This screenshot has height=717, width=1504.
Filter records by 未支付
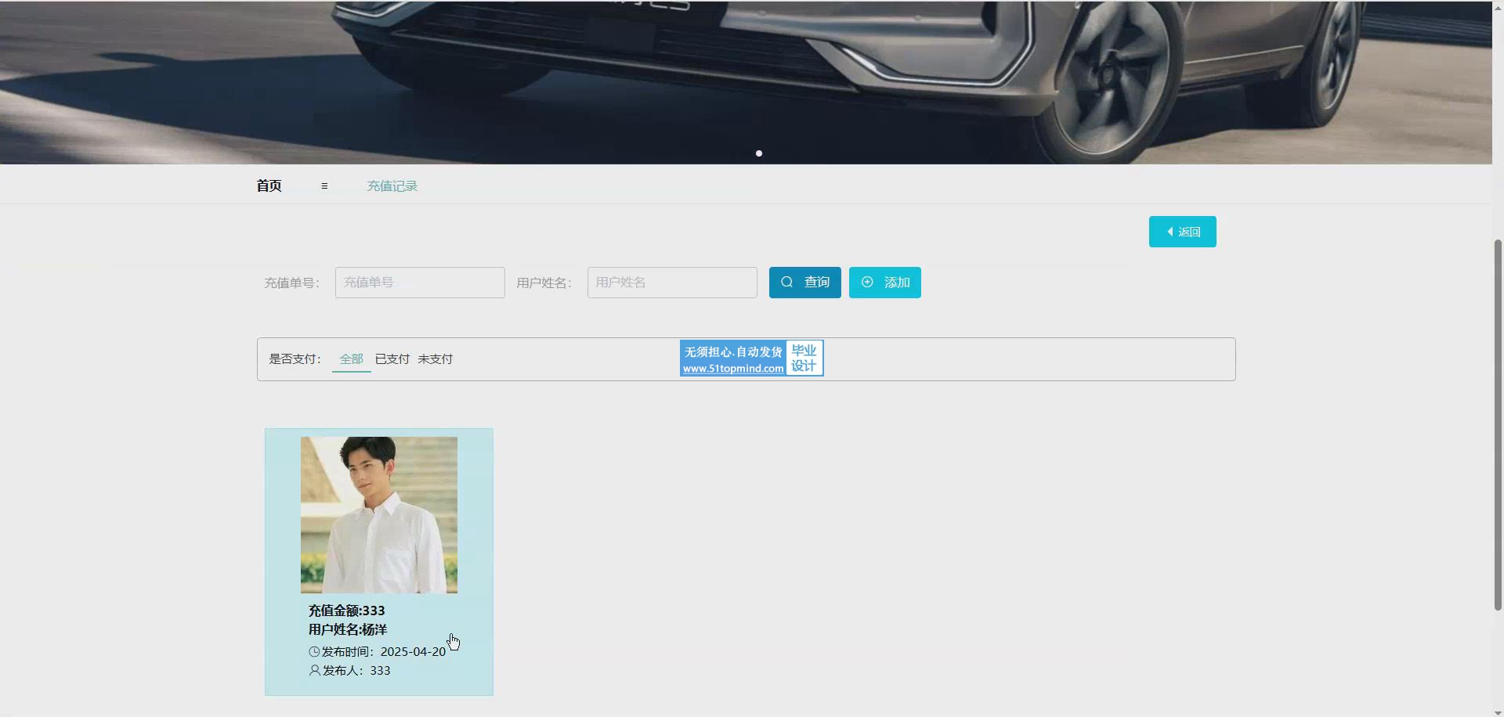coord(435,359)
